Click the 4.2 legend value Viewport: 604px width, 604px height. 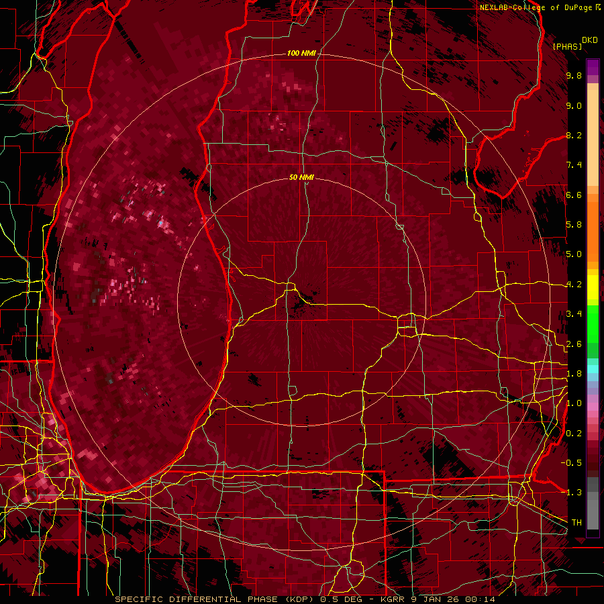pyautogui.click(x=574, y=285)
